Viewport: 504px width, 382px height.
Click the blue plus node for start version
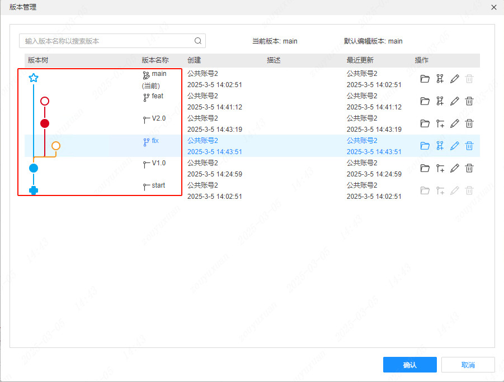34,190
